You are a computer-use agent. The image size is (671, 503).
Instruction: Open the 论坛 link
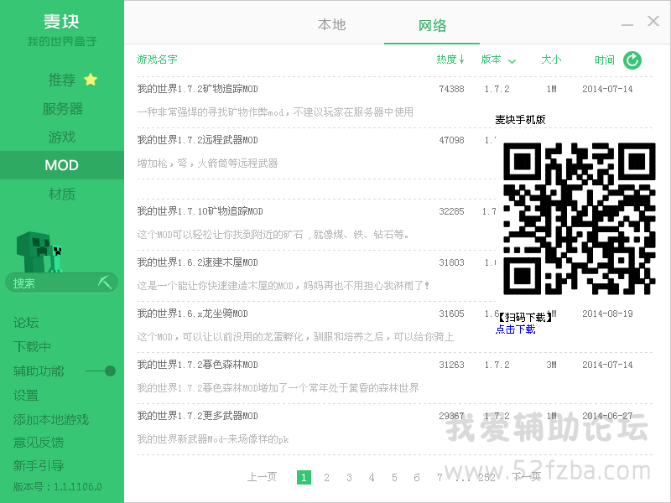(26, 323)
